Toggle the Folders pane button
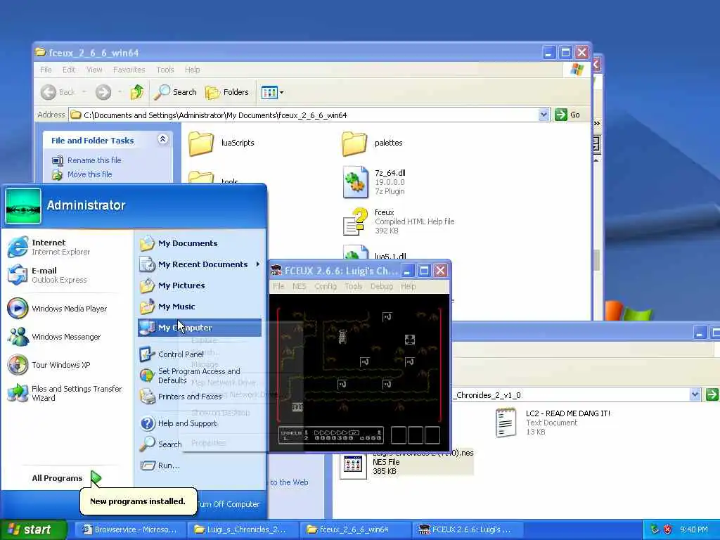720x540 pixels. click(227, 92)
